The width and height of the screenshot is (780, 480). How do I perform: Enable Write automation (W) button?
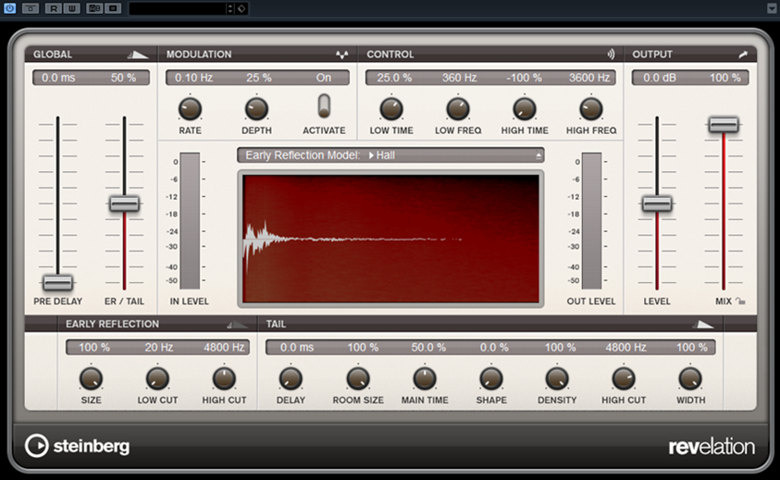click(x=71, y=8)
